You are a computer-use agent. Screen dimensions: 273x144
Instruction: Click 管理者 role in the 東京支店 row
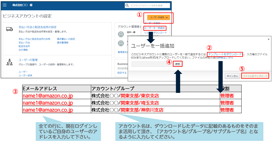227,96
